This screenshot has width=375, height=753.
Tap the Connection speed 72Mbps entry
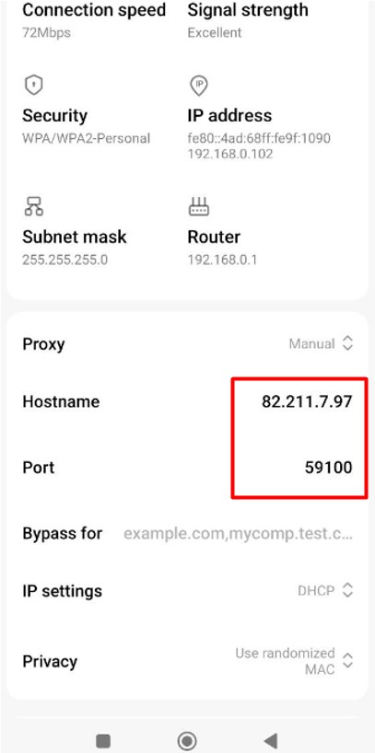94,19
